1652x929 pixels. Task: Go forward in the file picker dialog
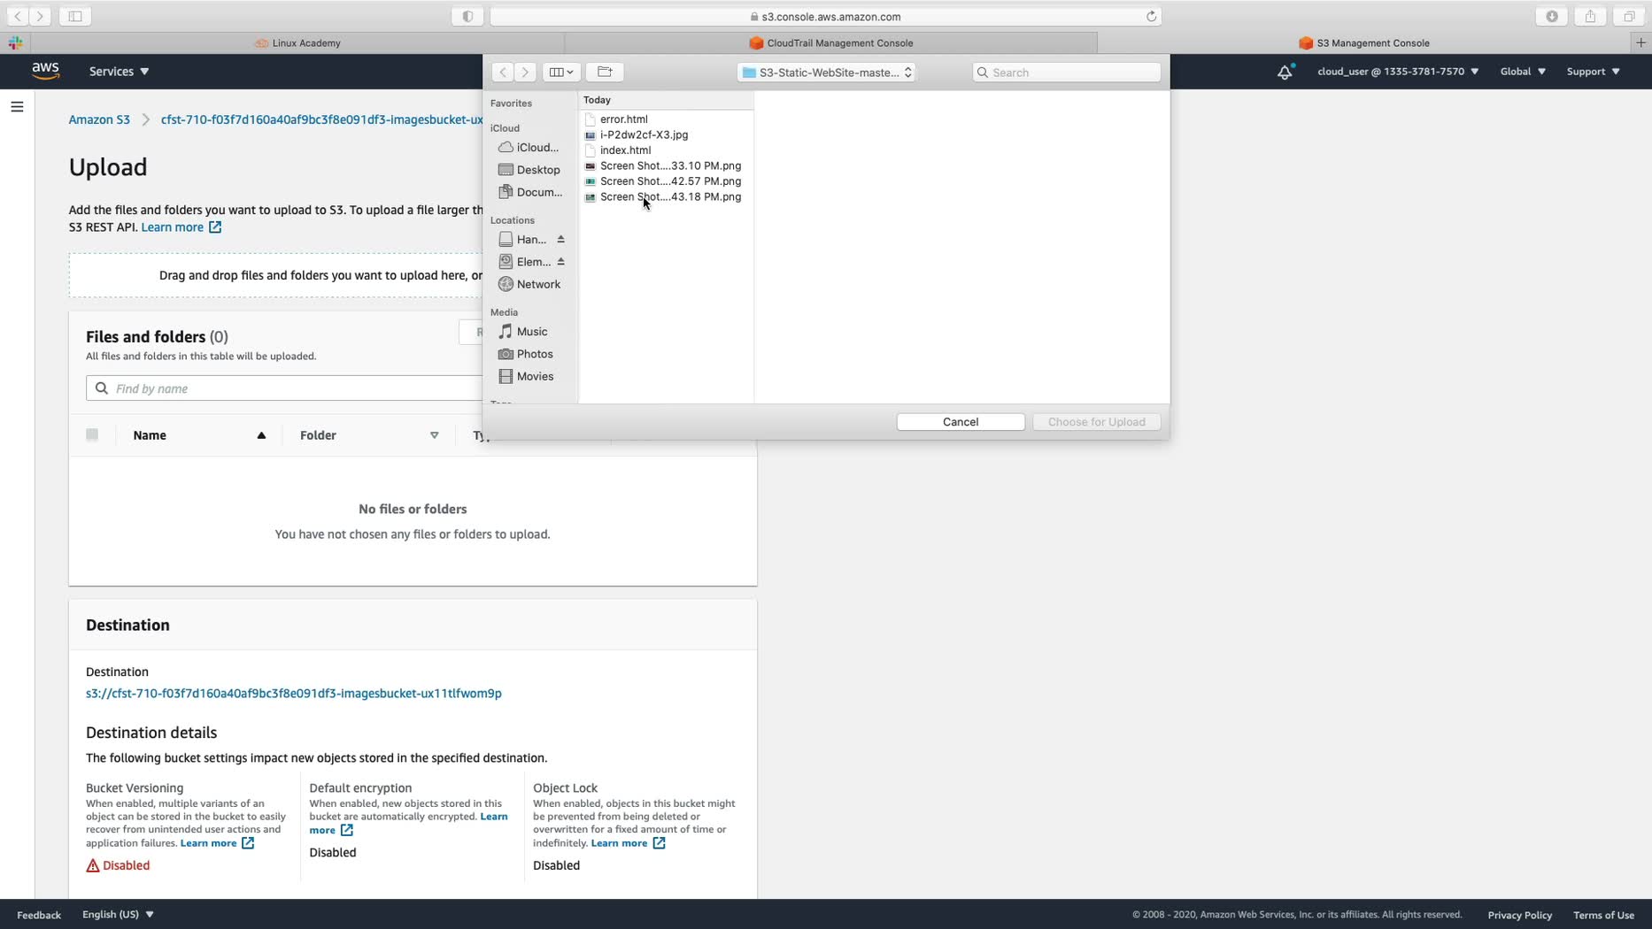coord(525,72)
